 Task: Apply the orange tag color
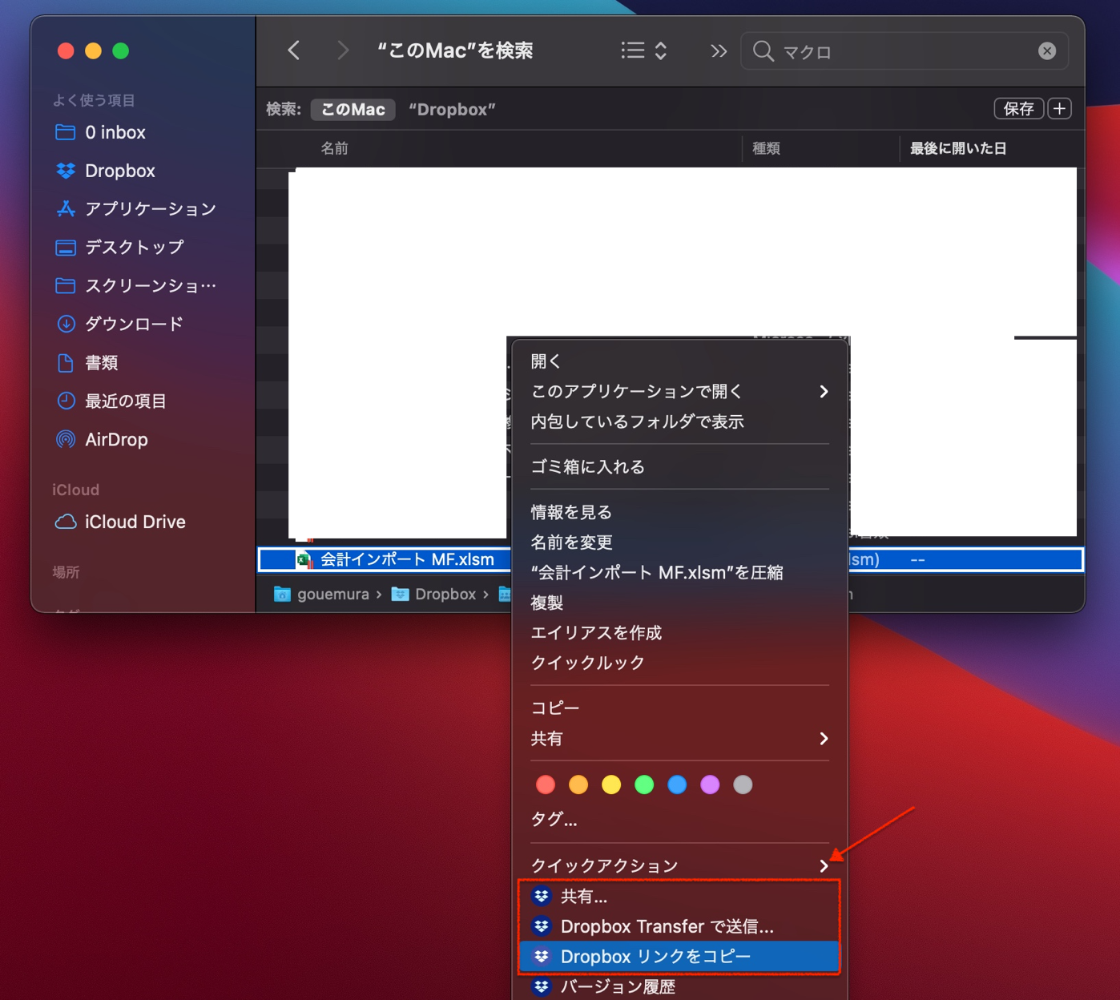pyautogui.click(x=578, y=784)
